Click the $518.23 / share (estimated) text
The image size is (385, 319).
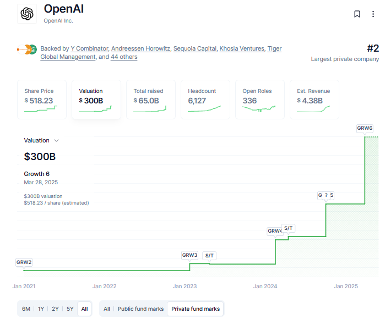56,203
